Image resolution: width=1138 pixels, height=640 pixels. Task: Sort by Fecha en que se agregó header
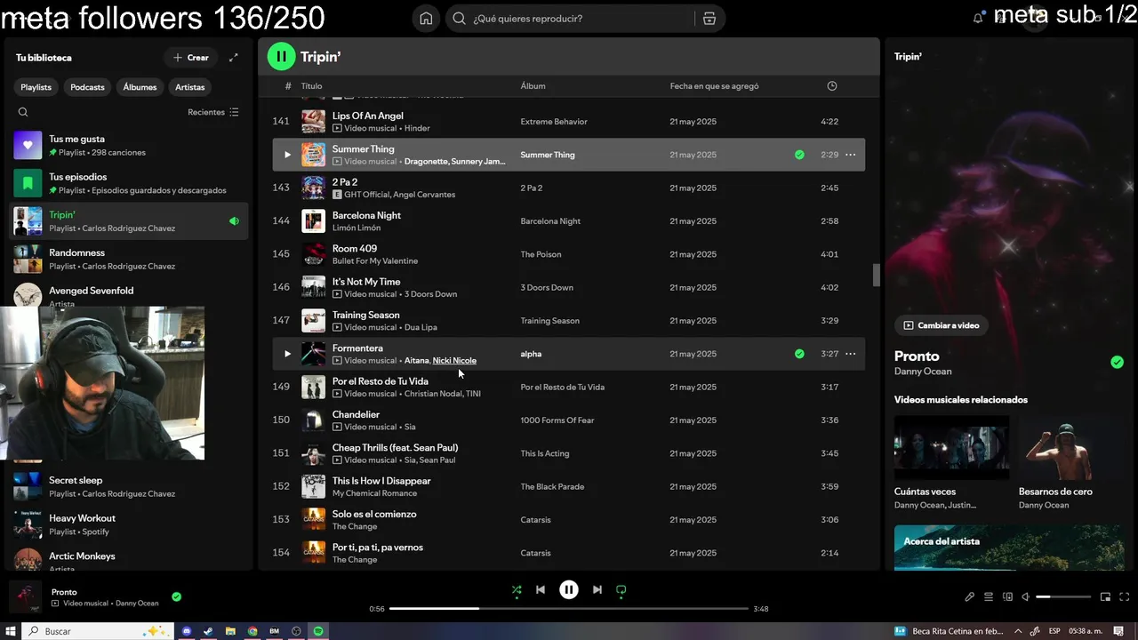coord(714,86)
